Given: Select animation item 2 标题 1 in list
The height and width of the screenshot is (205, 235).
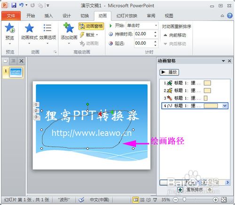Looking at the screenshot, I should 194,91.
